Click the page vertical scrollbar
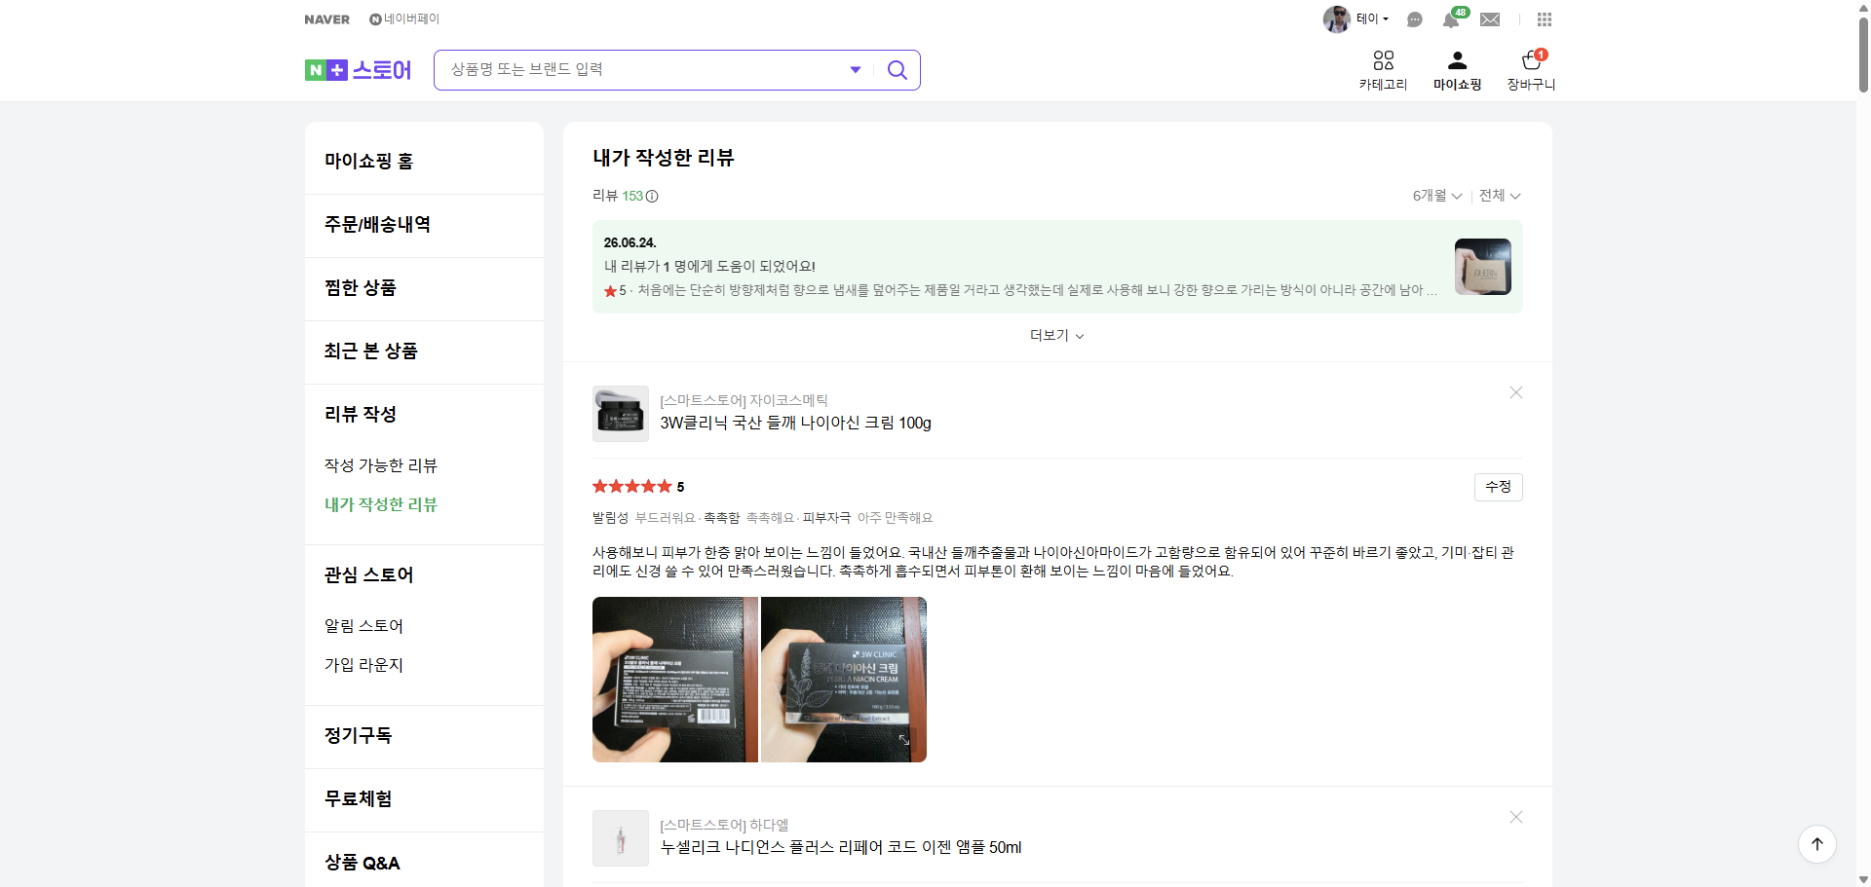Viewport: 1871px width, 887px height. pos(1863,54)
